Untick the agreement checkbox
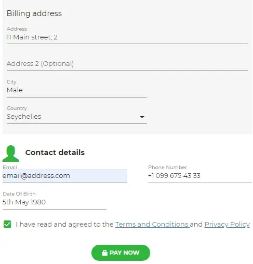 [x=7, y=225]
